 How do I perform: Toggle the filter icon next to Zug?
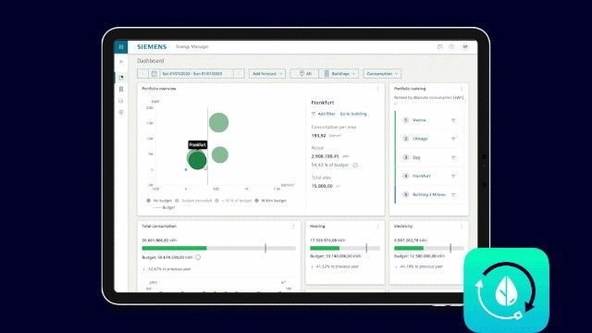(453, 157)
